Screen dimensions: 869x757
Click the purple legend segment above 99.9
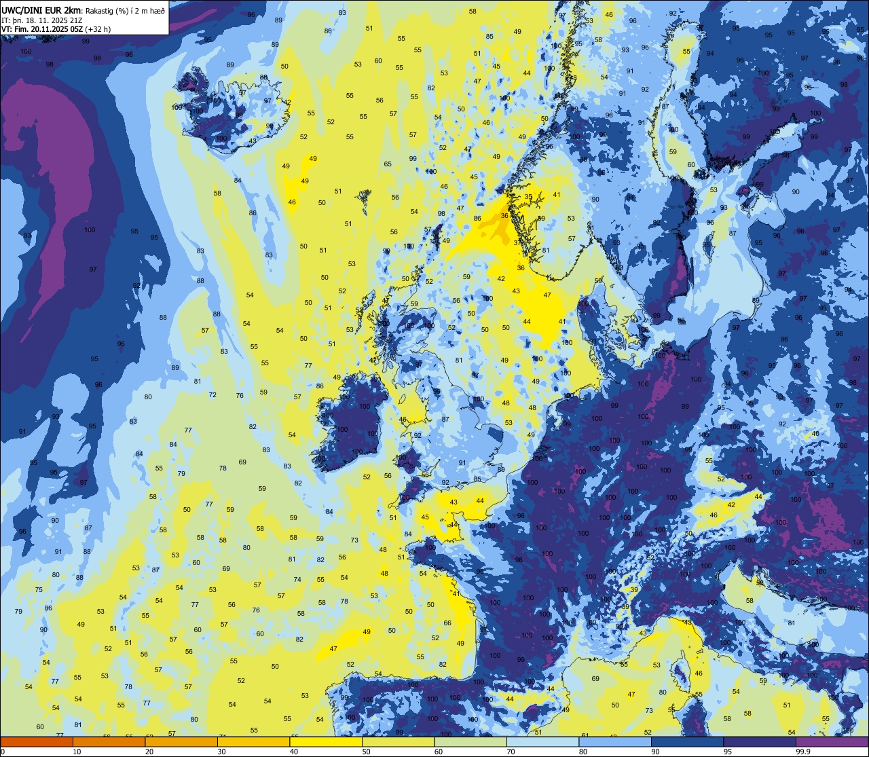(x=832, y=741)
